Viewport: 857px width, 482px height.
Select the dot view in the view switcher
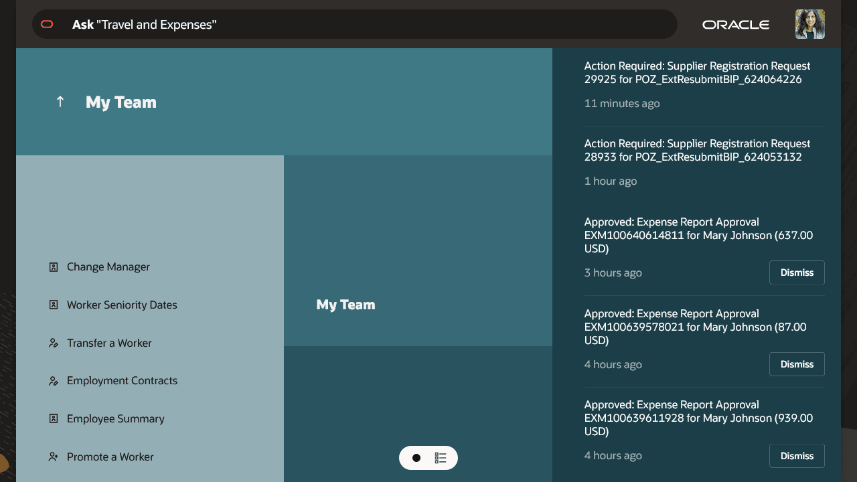click(x=416, y=458)
